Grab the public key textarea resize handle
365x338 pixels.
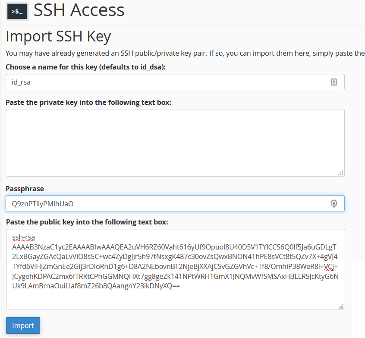(341, 306)
